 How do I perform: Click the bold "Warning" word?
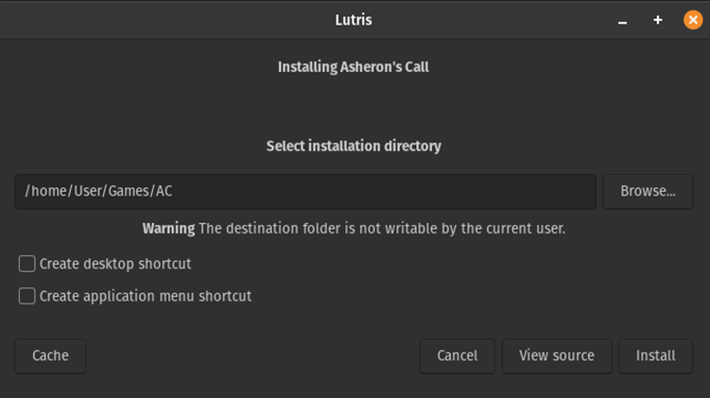tap(168, 228)
